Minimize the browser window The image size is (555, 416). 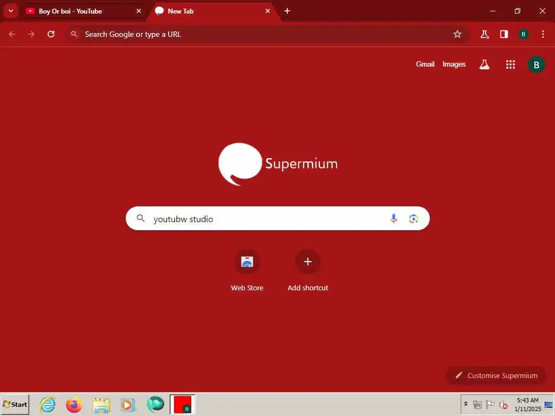pos(492,11)
